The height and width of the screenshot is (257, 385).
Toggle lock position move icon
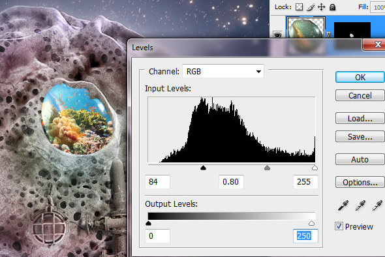[x=321, y=7]
